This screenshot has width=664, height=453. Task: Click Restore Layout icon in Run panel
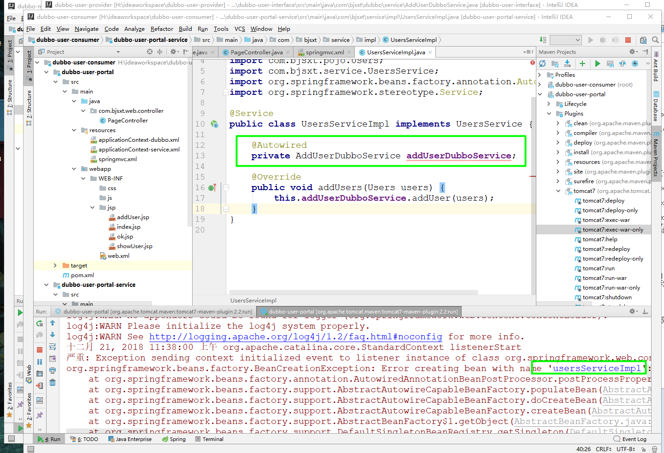(x=40, y=401)
